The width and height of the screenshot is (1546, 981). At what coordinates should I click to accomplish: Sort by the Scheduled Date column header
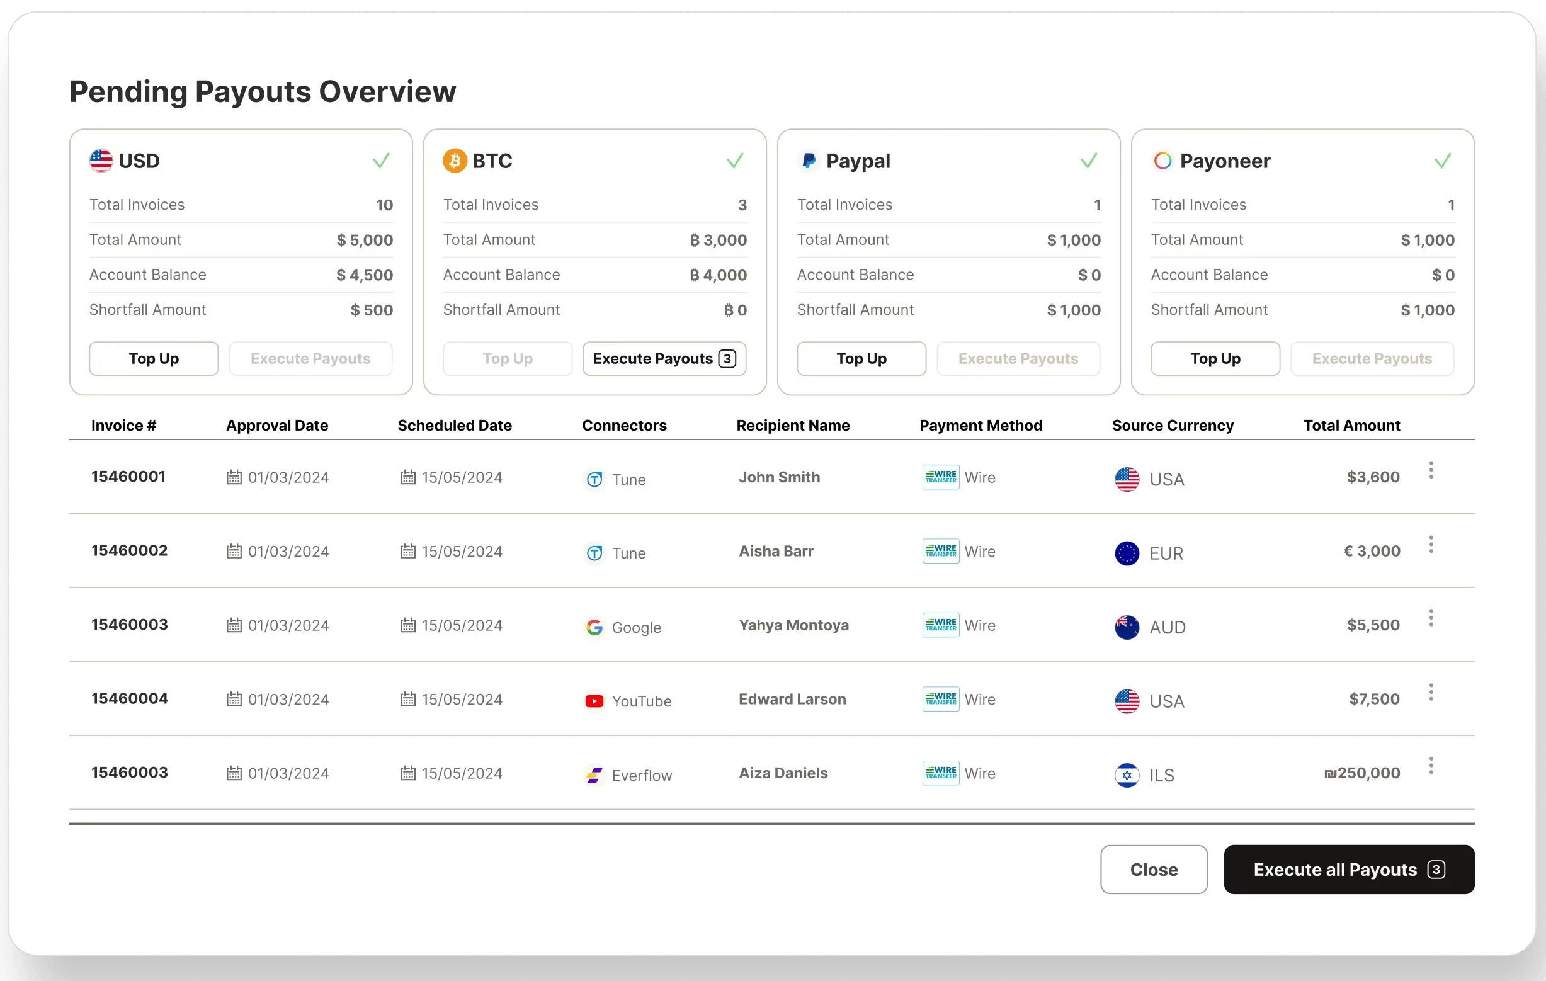[x=455, y=426]
